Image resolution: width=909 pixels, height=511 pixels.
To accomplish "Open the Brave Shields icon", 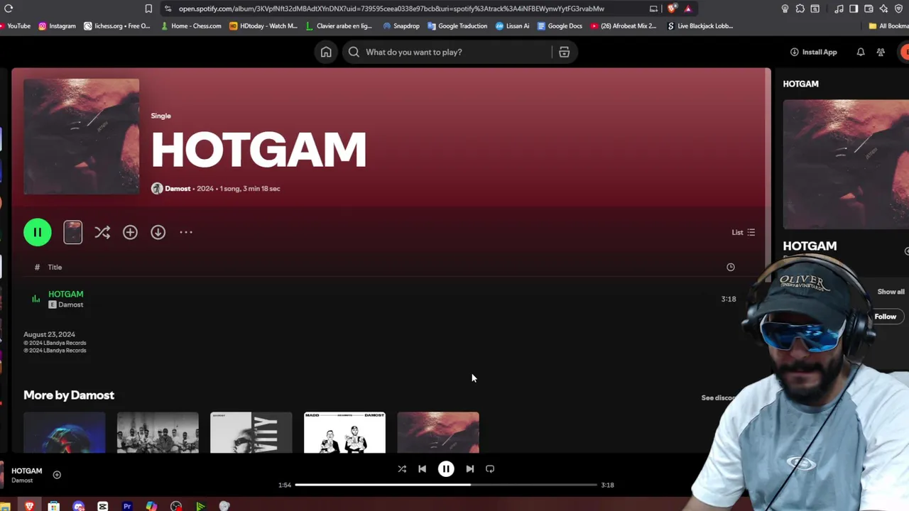I will pyautogui.click(x=672, y=9).
